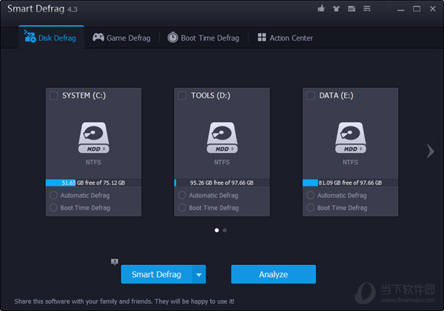Click the thumbs-up like icon

pyautogui.click(x=321, y=9)
